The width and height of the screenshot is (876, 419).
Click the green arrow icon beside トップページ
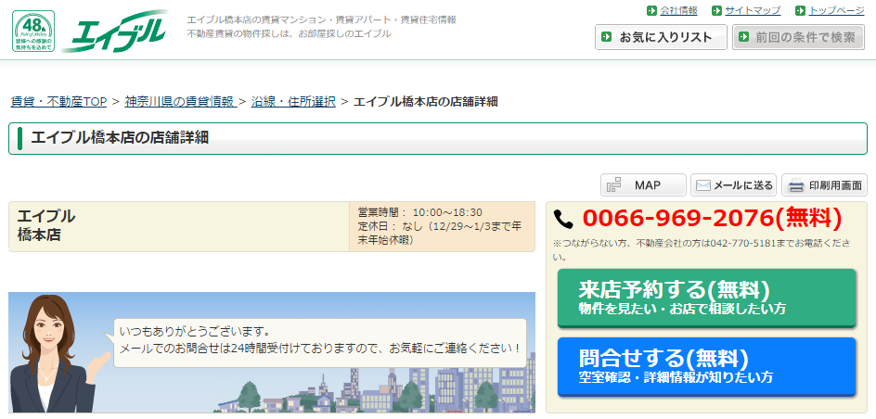point(800,10)
